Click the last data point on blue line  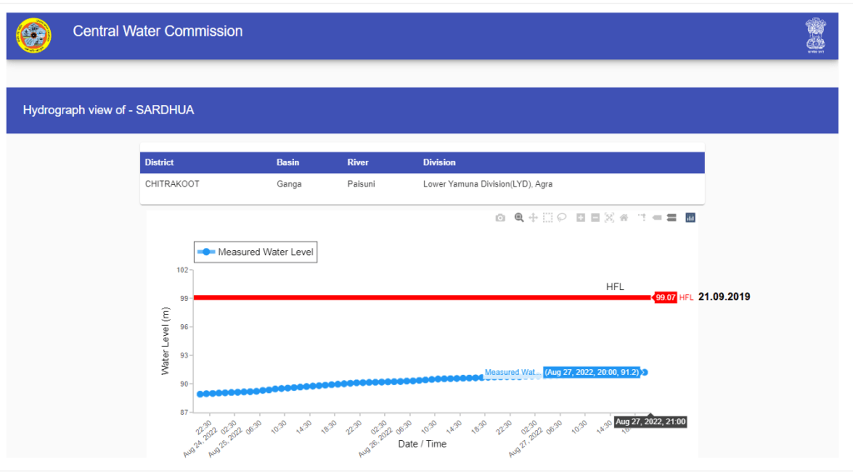tap(645, 372)
